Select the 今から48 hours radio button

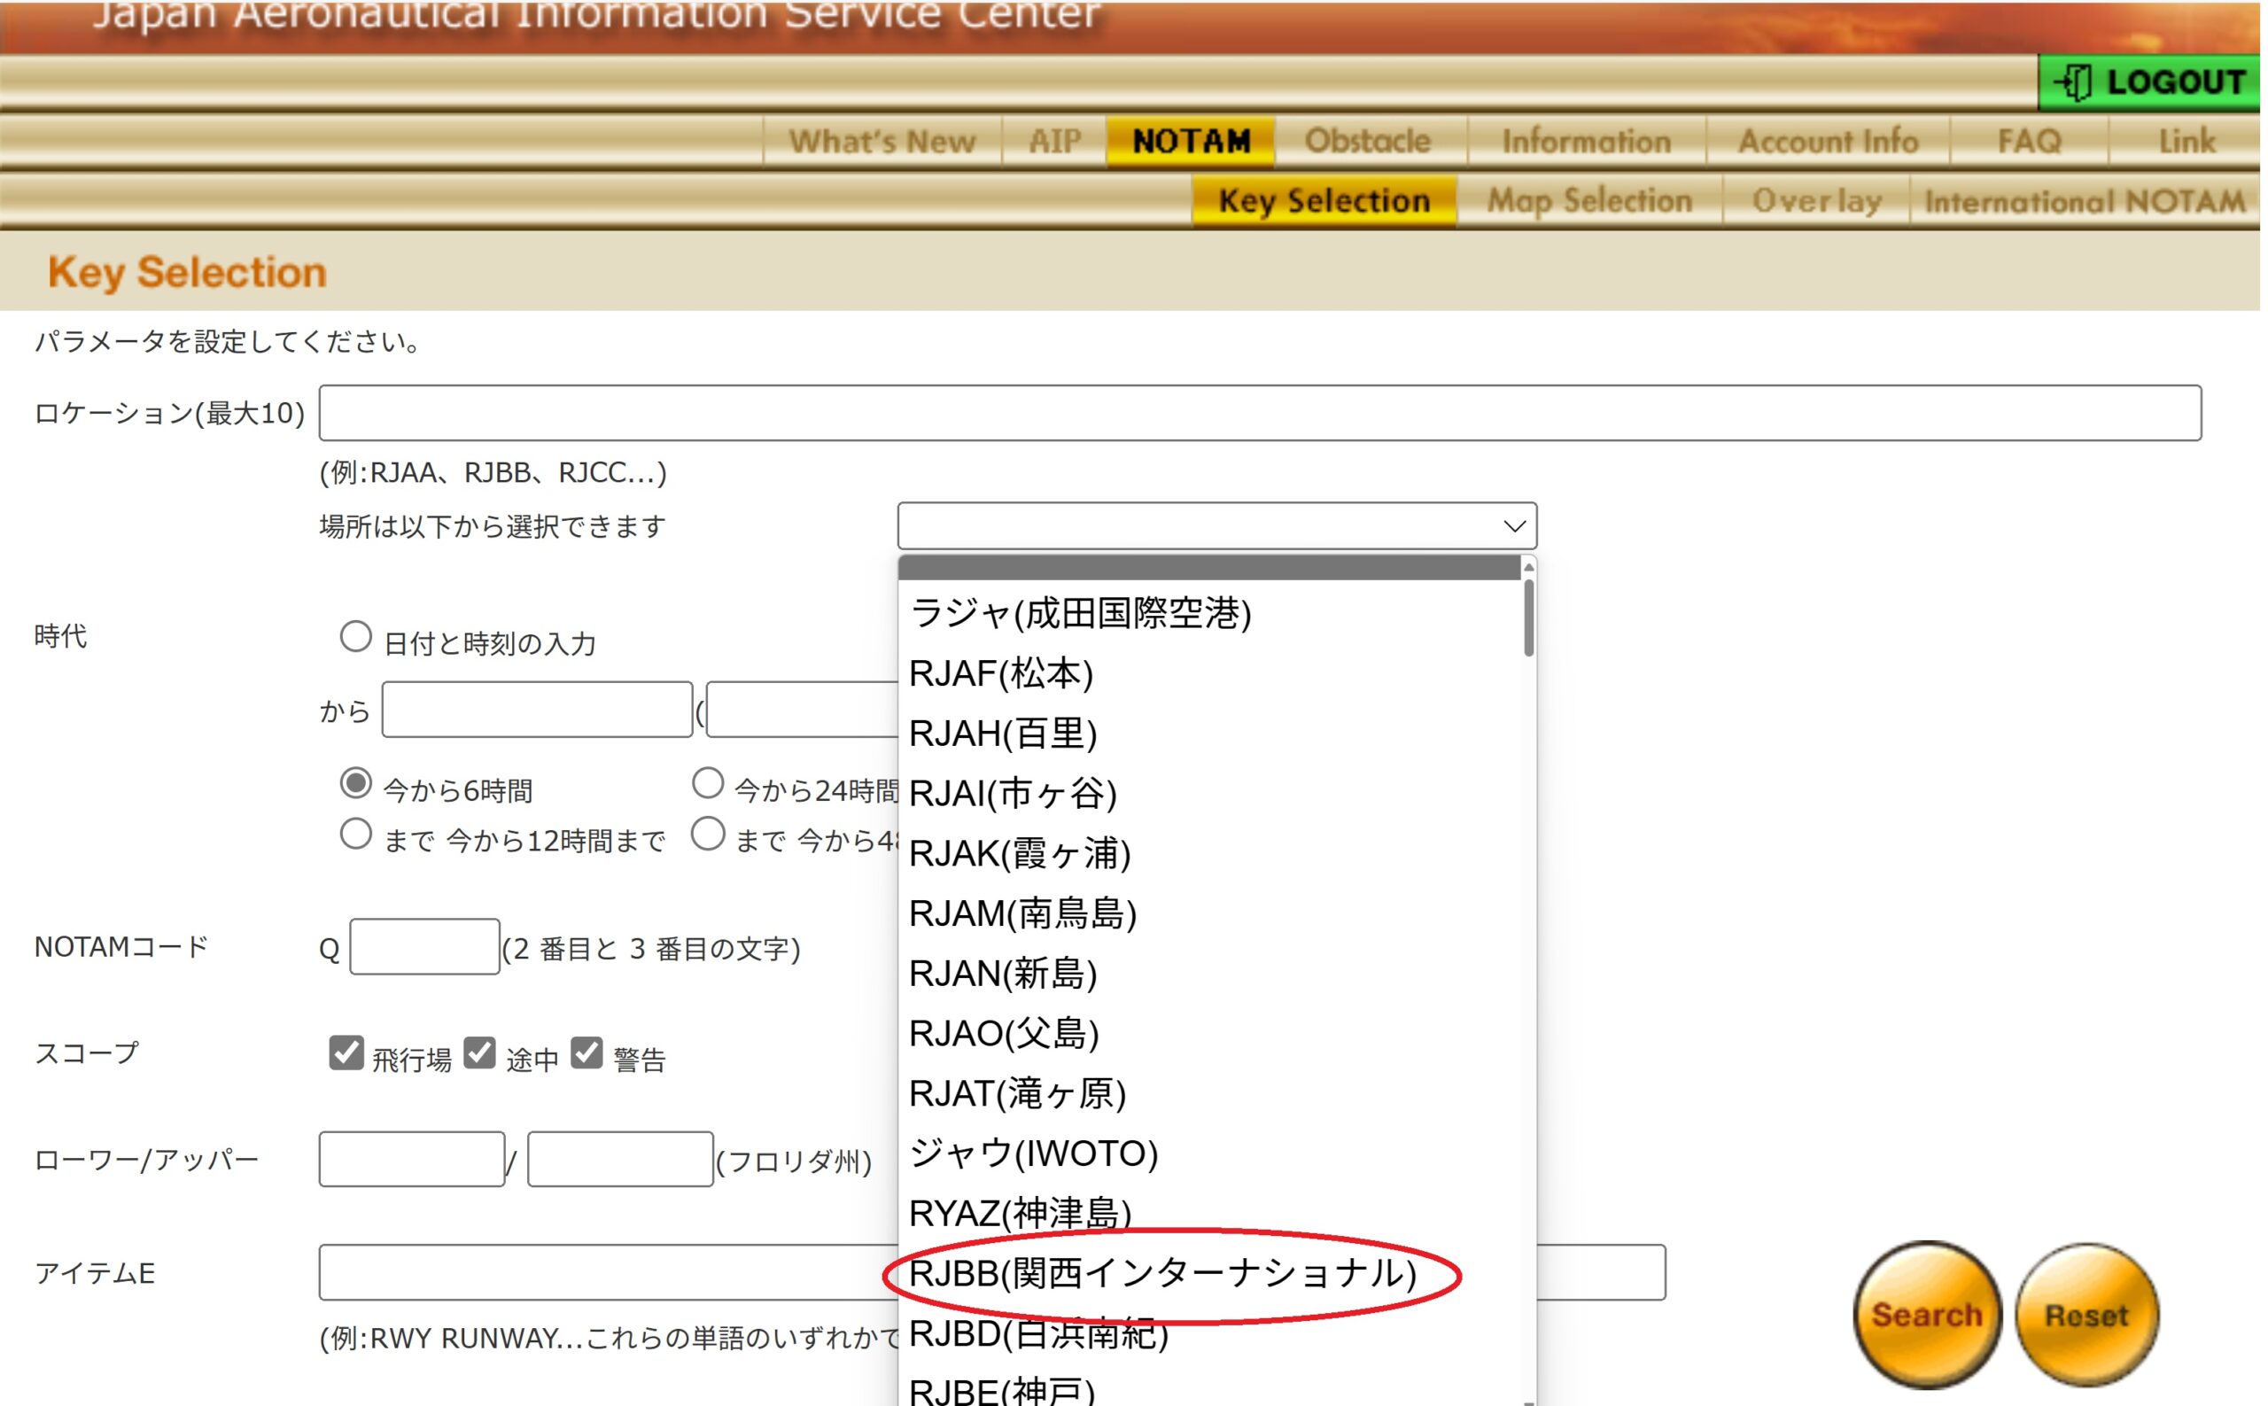pyautogui.click(x=708, y=834)
